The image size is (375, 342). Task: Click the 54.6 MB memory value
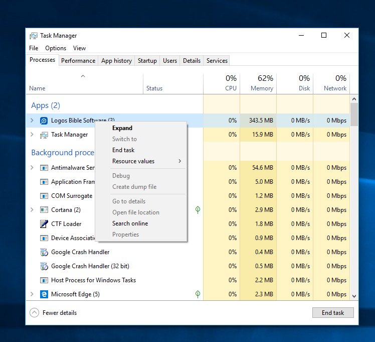(x=263, y=168)
